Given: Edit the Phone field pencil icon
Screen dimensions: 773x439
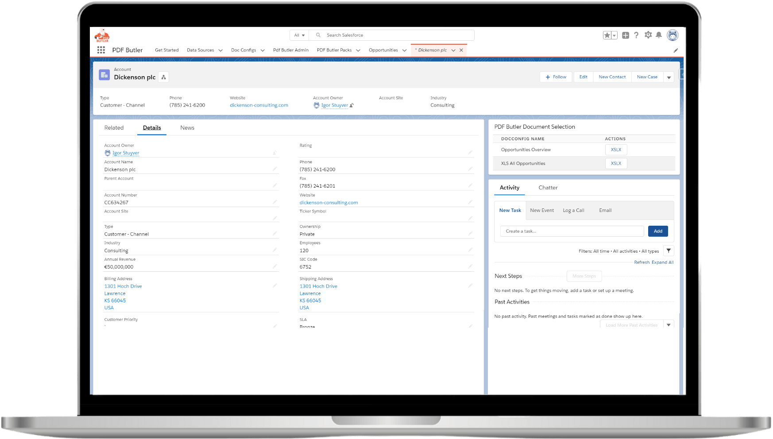Looking at the screenshot, I should pyautogui.click(x=470, y=169).
